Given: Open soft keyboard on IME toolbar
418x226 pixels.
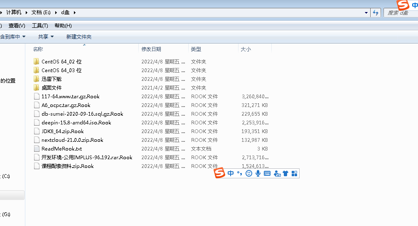Looking at the screenshot, I should (267, 174).
